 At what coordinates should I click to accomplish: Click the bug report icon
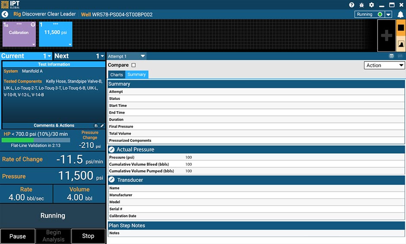coord(362,5)
